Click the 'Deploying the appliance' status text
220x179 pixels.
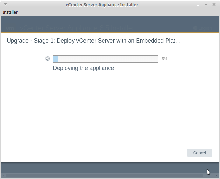83,68
